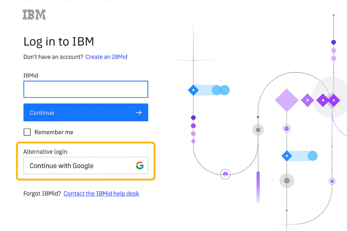
Task: Enable the Remember me checkbox
Action: click(27, 132)
